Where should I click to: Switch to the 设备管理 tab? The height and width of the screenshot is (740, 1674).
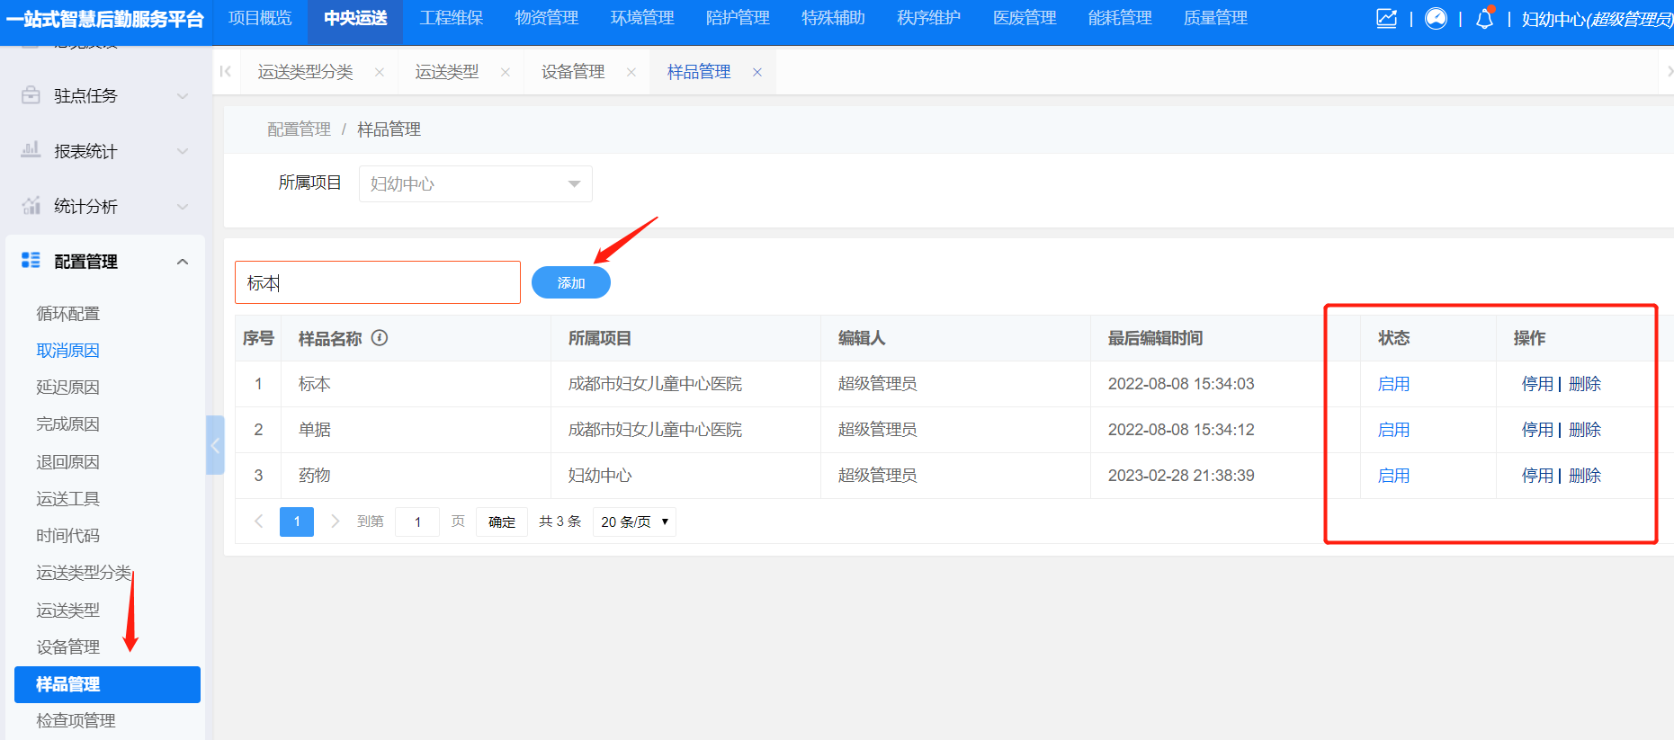573,72
